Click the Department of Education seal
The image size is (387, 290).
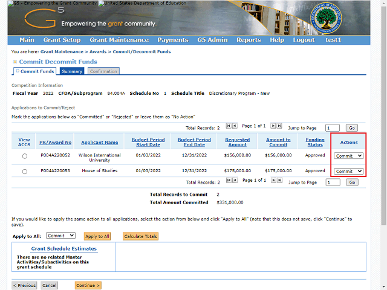click(x=326, y=18)
